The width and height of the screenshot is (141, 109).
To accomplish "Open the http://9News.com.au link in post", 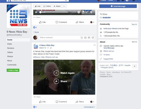I will [x=50, y=57].
